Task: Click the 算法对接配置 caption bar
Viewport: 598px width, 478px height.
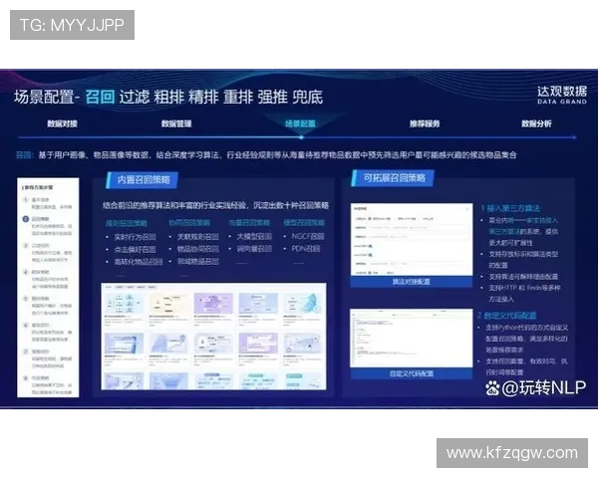Action: [x=412, y=282]
